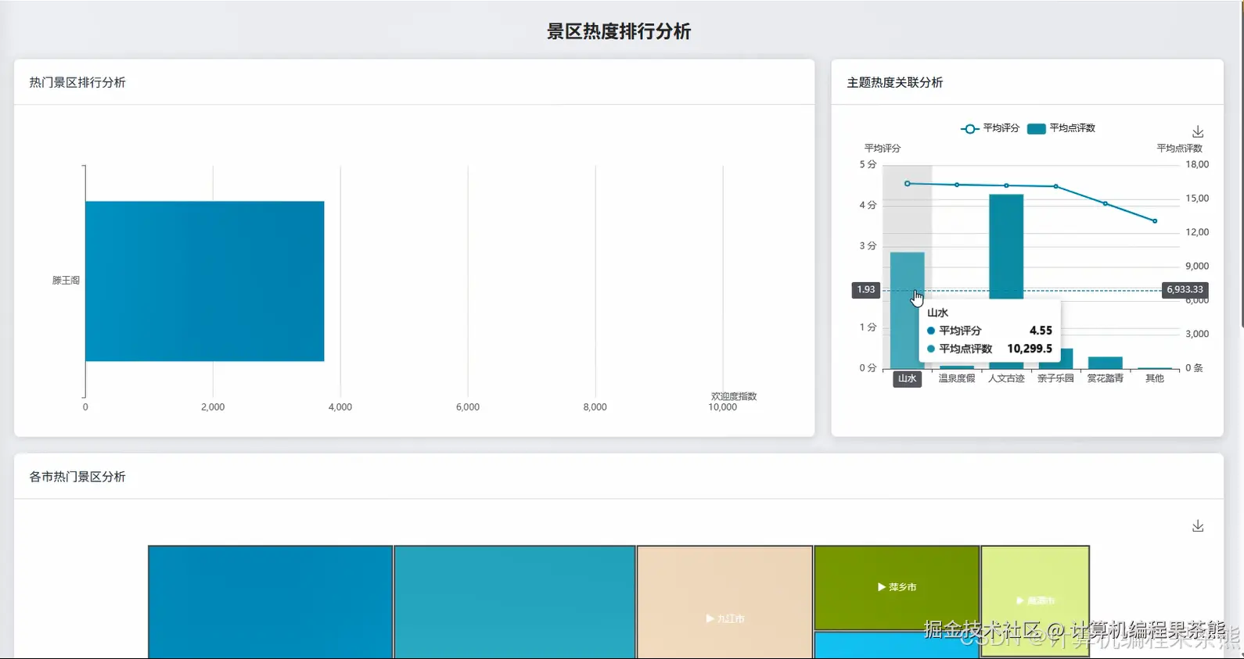Viewport: 1244px width, 659px height.
Task: Click the 10,000 x-axis tick label
Action: click(x=723, y=407)
